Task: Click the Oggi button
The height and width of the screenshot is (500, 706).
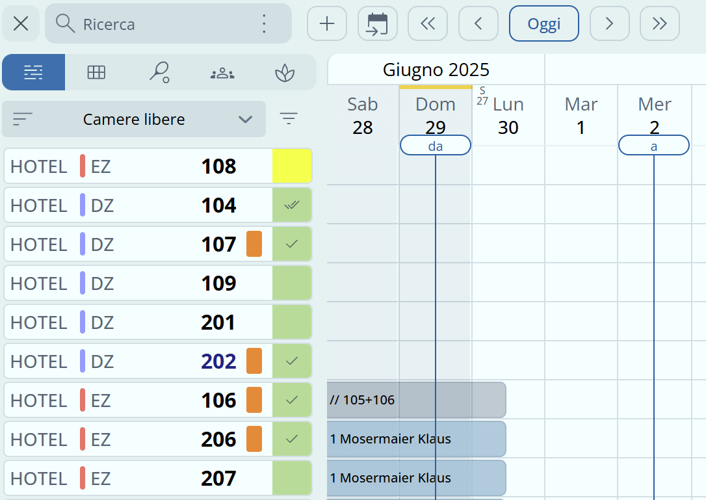Action: (x=543, y=24)
